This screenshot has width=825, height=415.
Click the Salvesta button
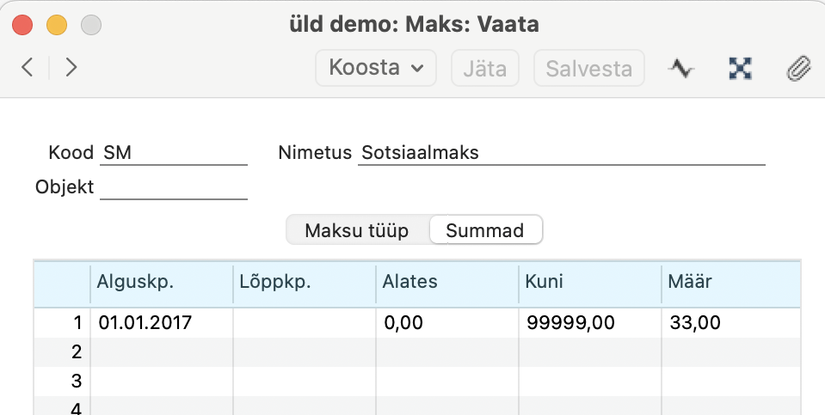point(588,68)
